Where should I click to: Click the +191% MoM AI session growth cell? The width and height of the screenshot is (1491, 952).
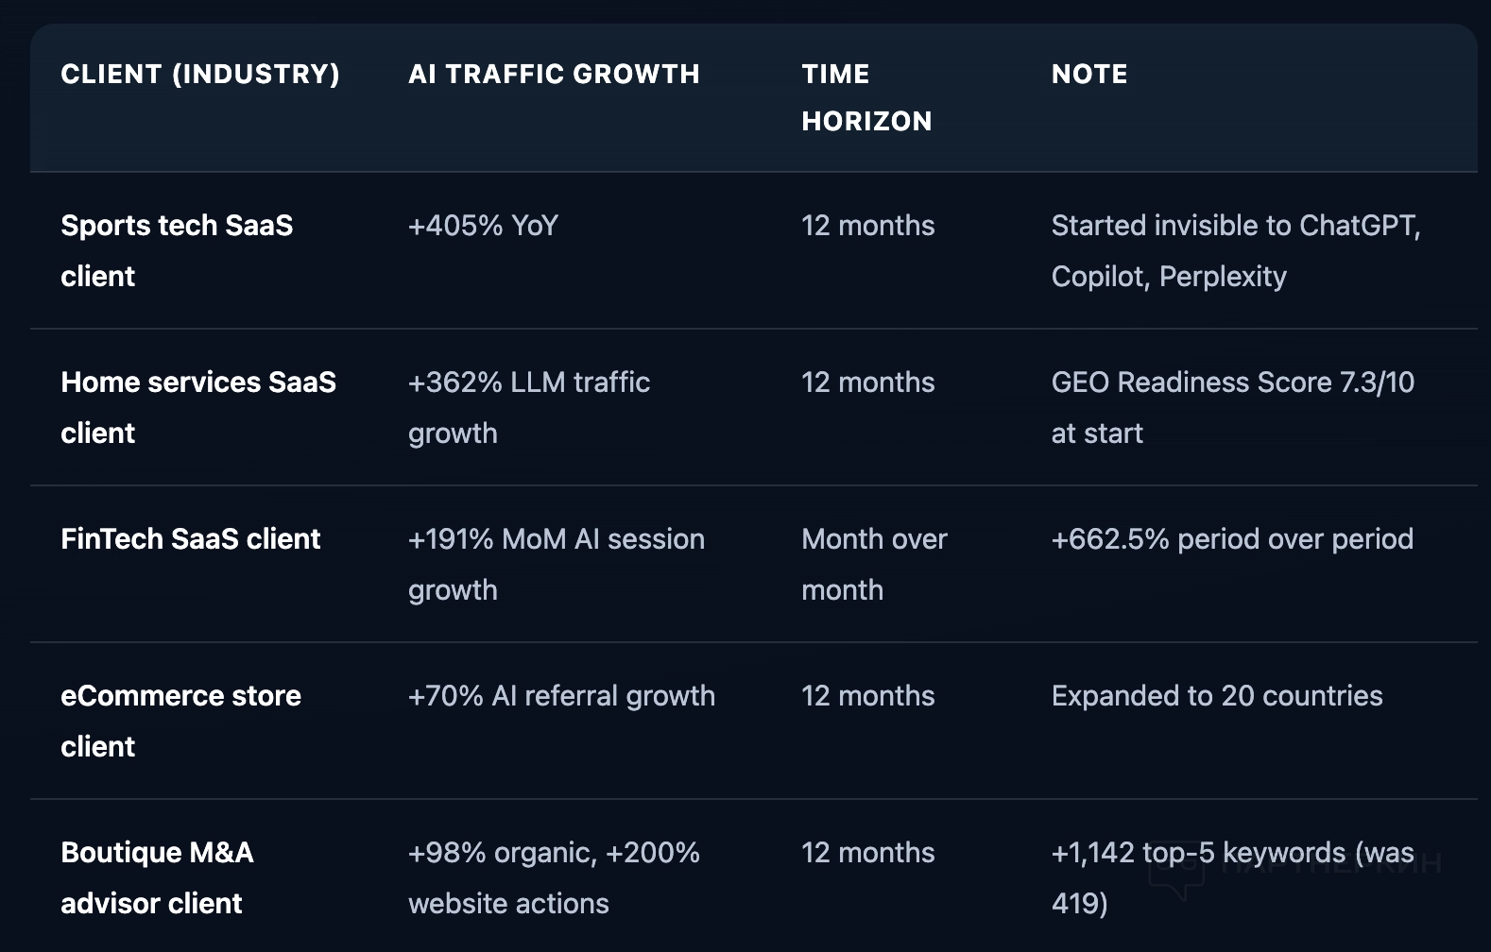point(557,564)
